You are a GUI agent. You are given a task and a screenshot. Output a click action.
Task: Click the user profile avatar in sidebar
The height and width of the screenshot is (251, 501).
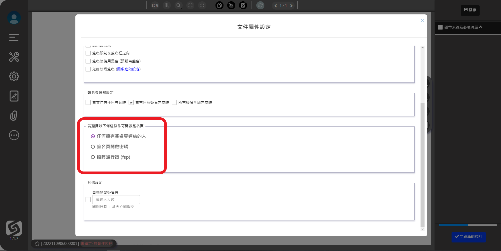[x=14, y=18]
